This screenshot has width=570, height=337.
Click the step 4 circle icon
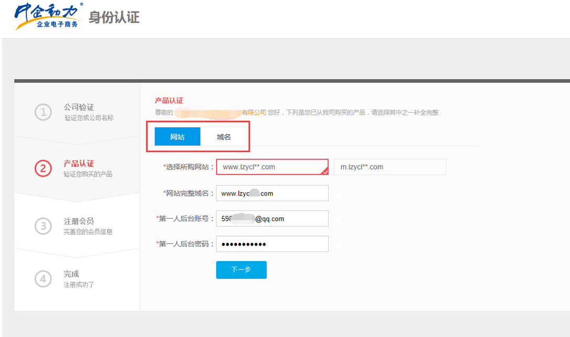coord(43,279)
